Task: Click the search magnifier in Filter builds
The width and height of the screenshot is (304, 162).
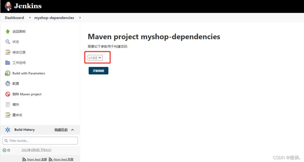Action: (6, 141)
